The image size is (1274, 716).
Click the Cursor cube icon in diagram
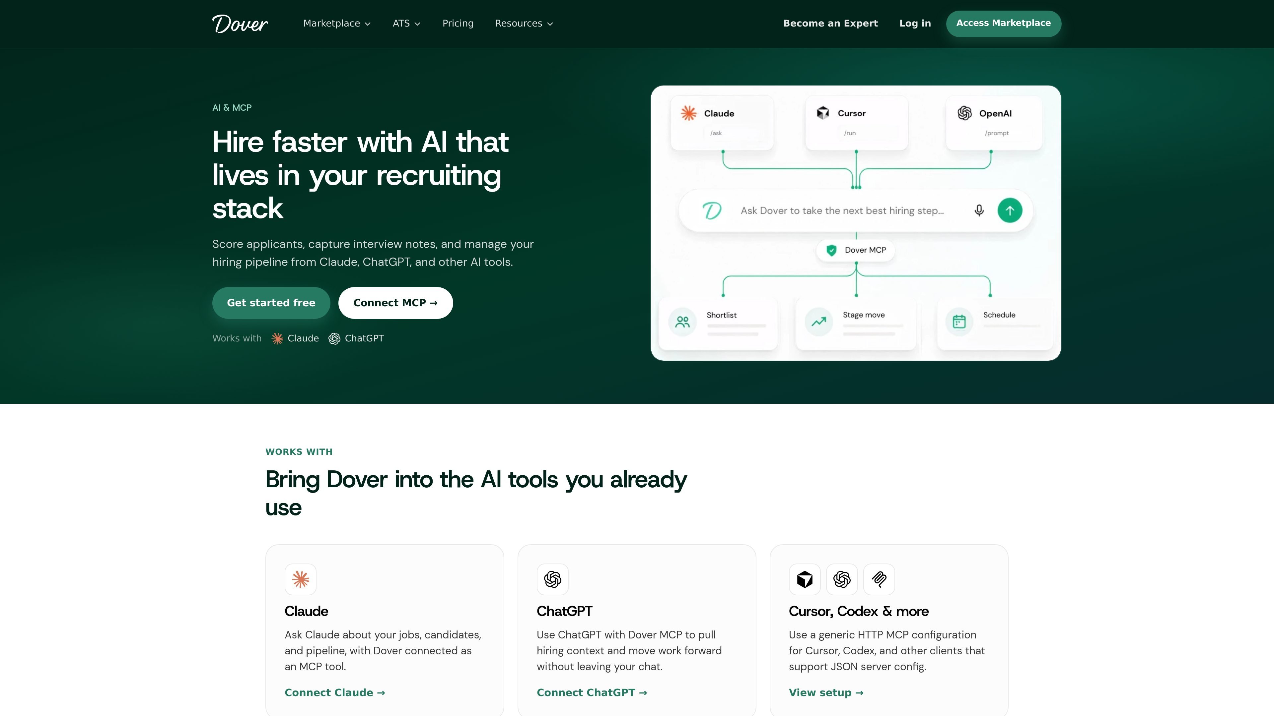[822, 113]
